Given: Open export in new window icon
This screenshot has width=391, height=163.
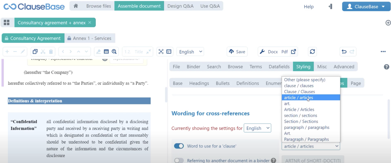Looking at the screenshot, I should pos(294,52).
